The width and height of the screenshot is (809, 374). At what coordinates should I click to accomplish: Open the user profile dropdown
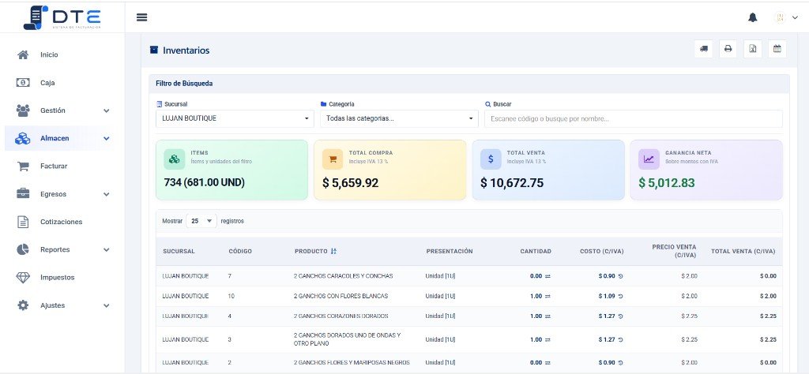[x=786, y=17]
